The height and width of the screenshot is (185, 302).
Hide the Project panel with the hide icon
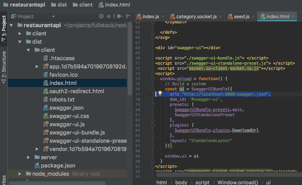pyautogui.click(x=128, y=17)
